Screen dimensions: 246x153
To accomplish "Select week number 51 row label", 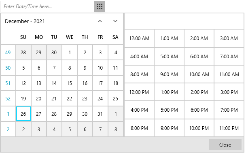I will click(8, 83).
